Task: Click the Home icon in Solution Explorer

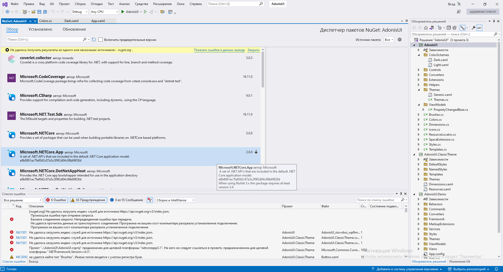Action: pyautogui.click(x=426, y=28)
